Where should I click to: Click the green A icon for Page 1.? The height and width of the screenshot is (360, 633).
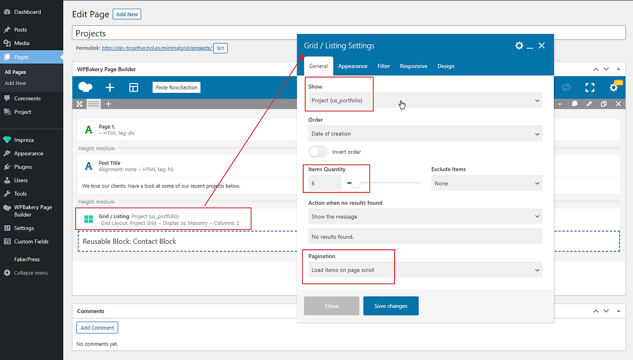(89, 130)
